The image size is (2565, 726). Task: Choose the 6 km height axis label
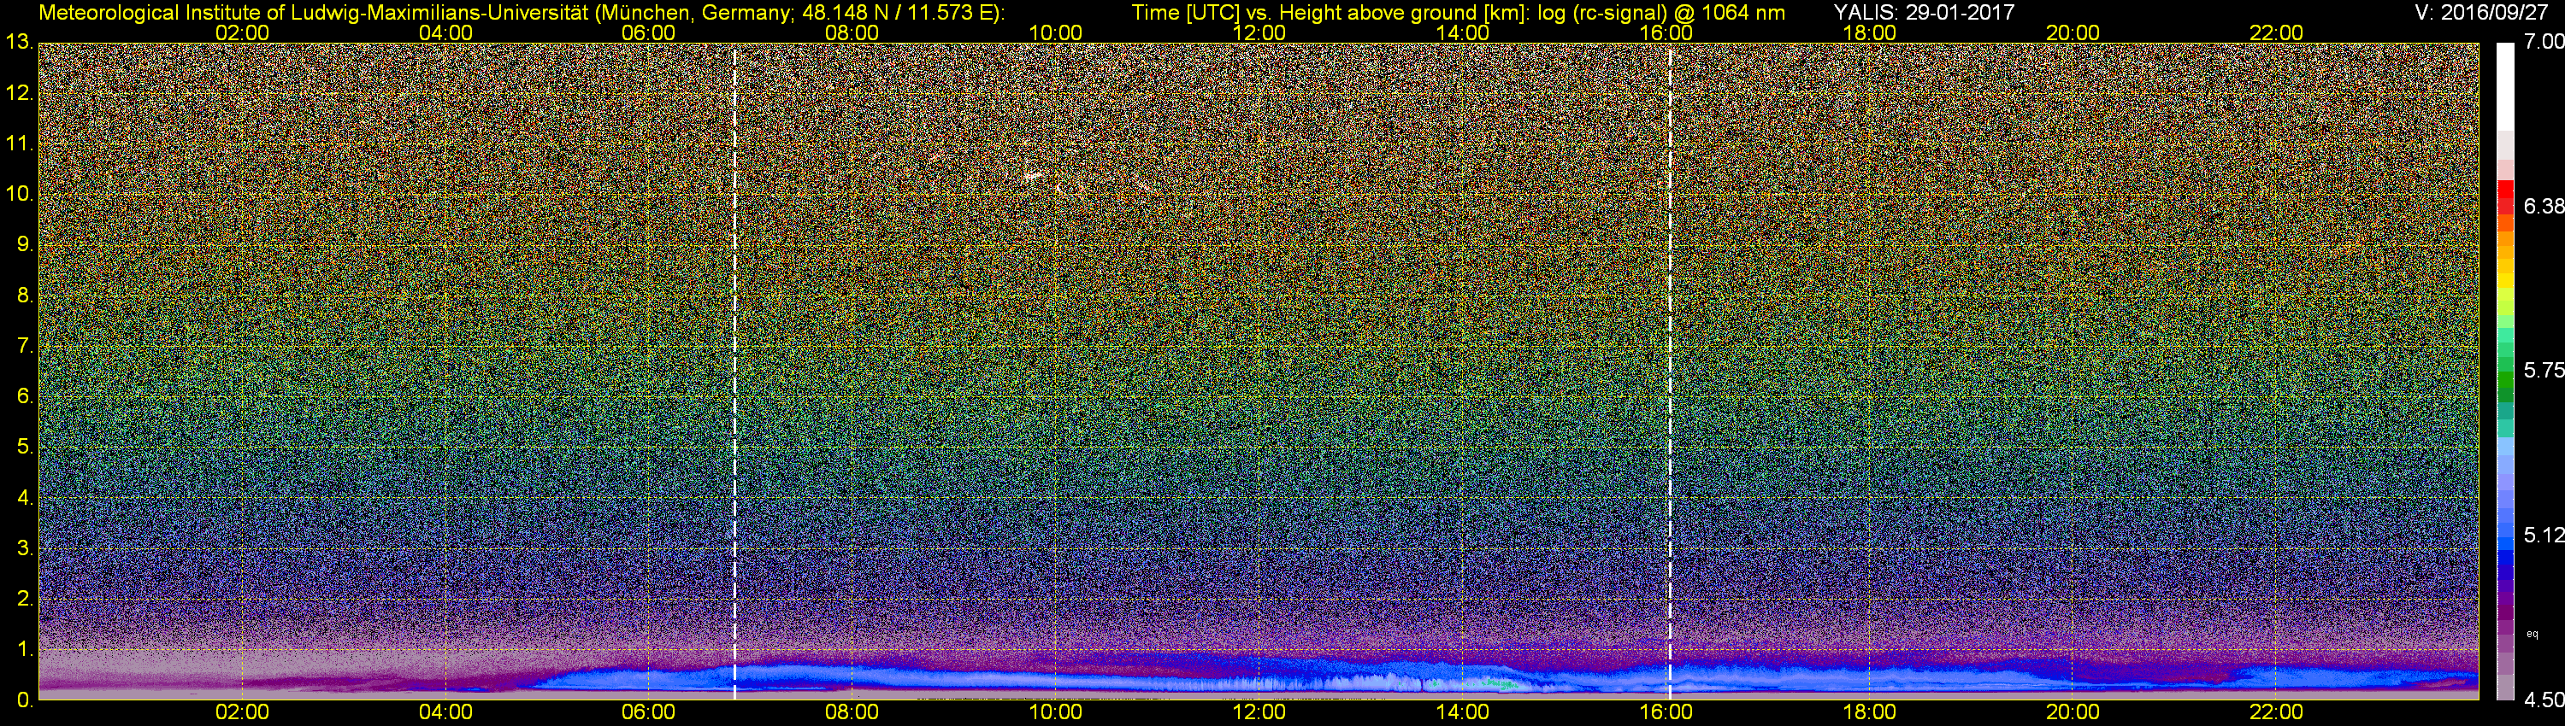(x=24, y=397)
